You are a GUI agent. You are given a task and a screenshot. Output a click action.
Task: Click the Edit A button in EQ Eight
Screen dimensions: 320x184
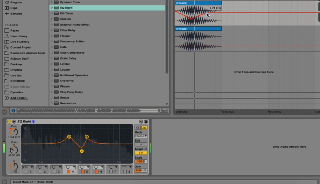pyautogui.click(x=141, y=144)
